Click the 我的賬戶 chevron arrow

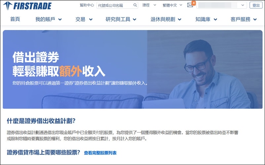60,19
